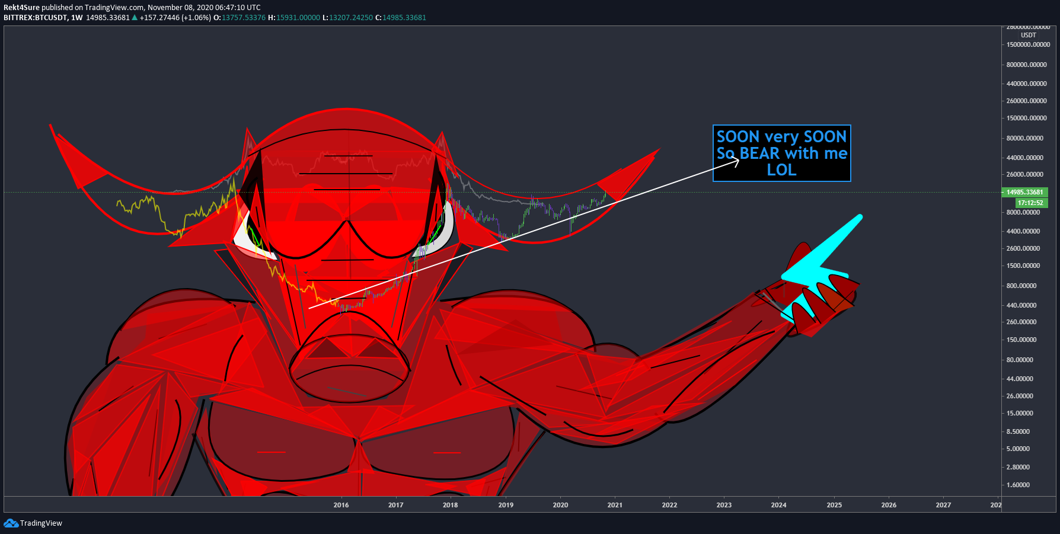The image size is (1060, 534).
Task: Click the 2019 label on time axis
Action: click(x=506, y=505)
